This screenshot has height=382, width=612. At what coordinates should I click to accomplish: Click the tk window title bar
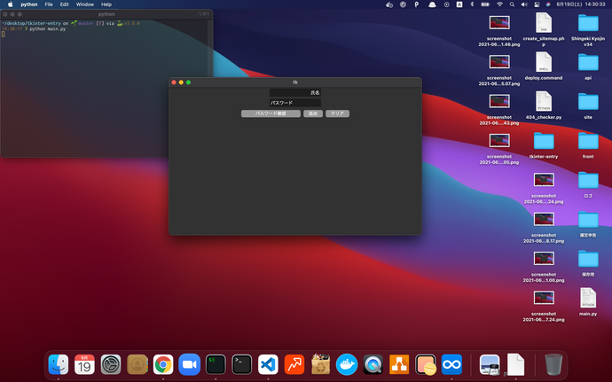[295, 82]
